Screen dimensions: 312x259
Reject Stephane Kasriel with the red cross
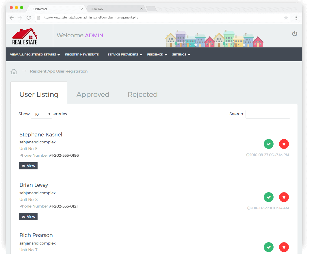pos(284,144)
